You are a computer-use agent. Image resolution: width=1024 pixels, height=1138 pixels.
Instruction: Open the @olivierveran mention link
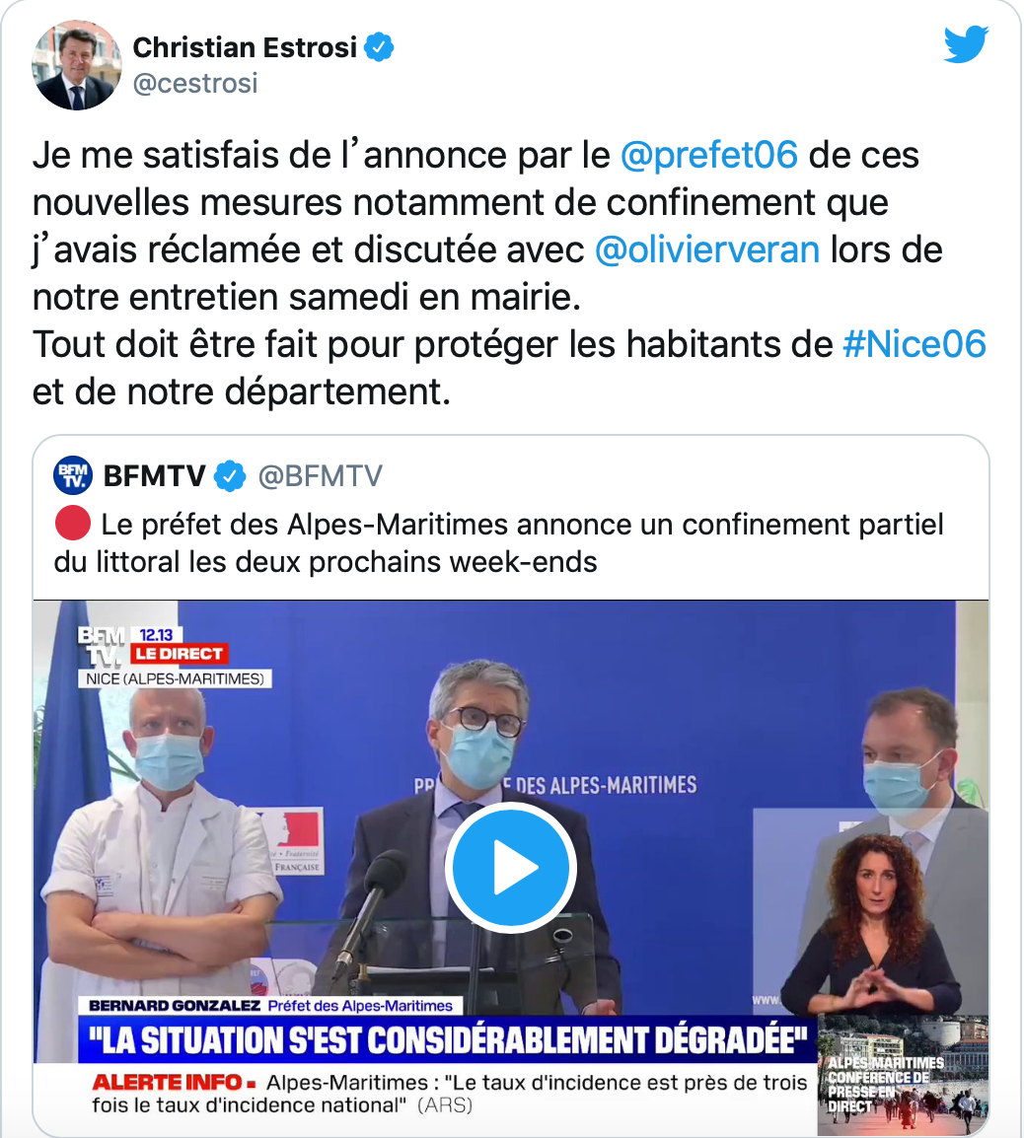pos(707,249)
